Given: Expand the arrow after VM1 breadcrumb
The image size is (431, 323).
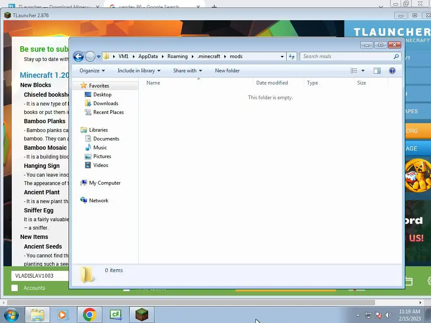Looking at the screenshot, I should click(133, 57).
